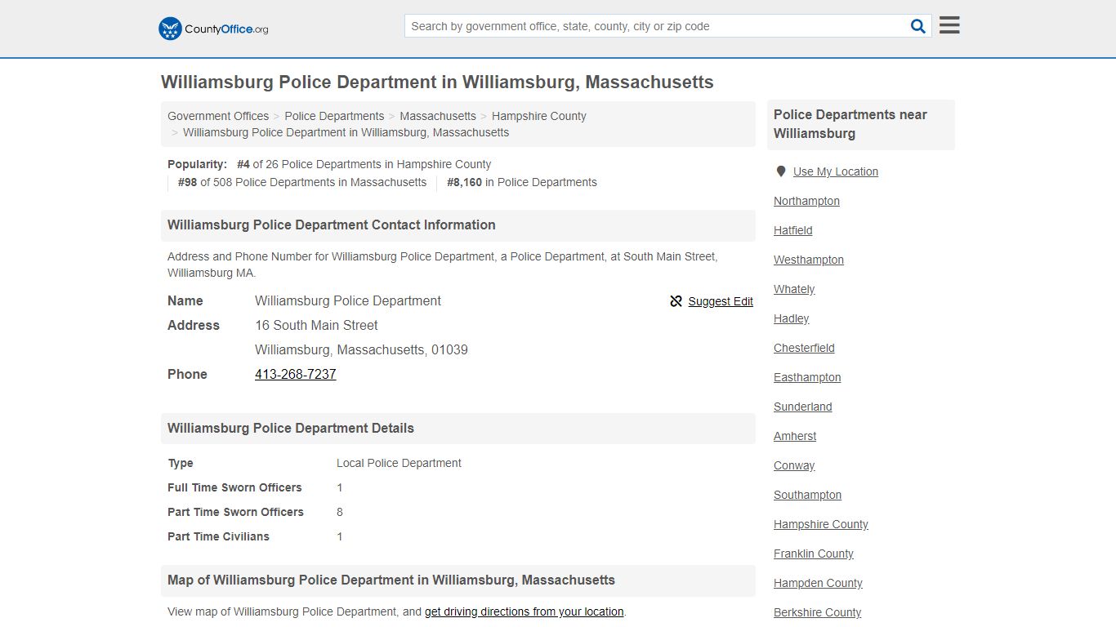
Task: Click 'Williamsburg Police Department Contact Information' heading
Action: pyautogui.click(x=332, y=225)
